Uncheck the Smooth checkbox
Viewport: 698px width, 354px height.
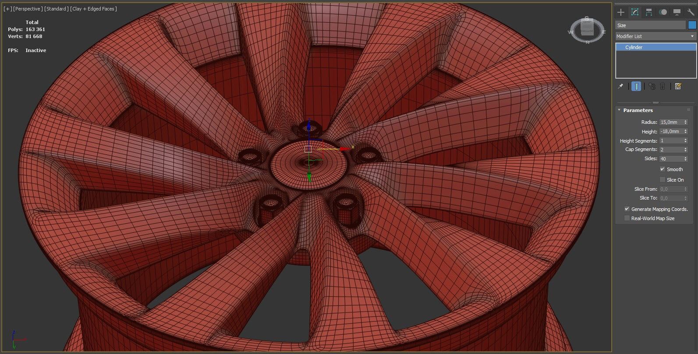(663, 169)
